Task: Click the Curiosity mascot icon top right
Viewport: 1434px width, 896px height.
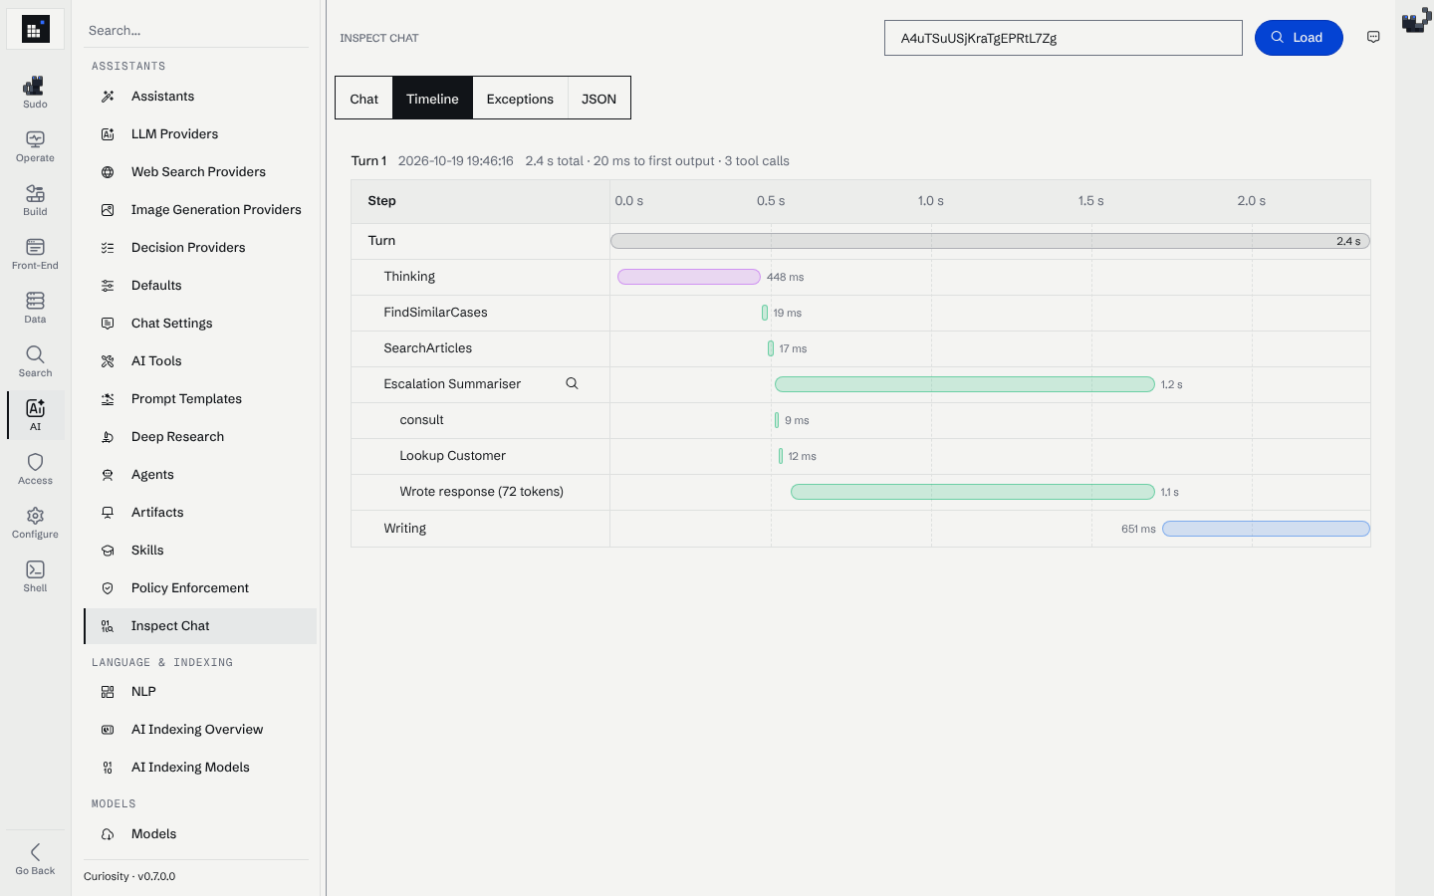Action: (1415, 20)
